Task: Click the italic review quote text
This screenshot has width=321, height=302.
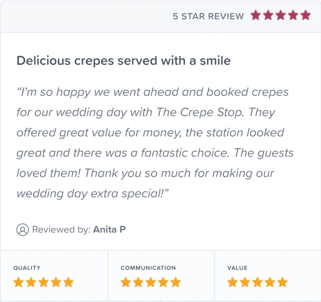Action: [x=152, y=142]
